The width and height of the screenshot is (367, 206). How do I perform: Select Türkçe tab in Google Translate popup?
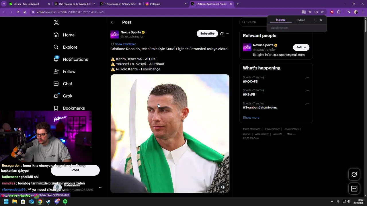[301, 20]
